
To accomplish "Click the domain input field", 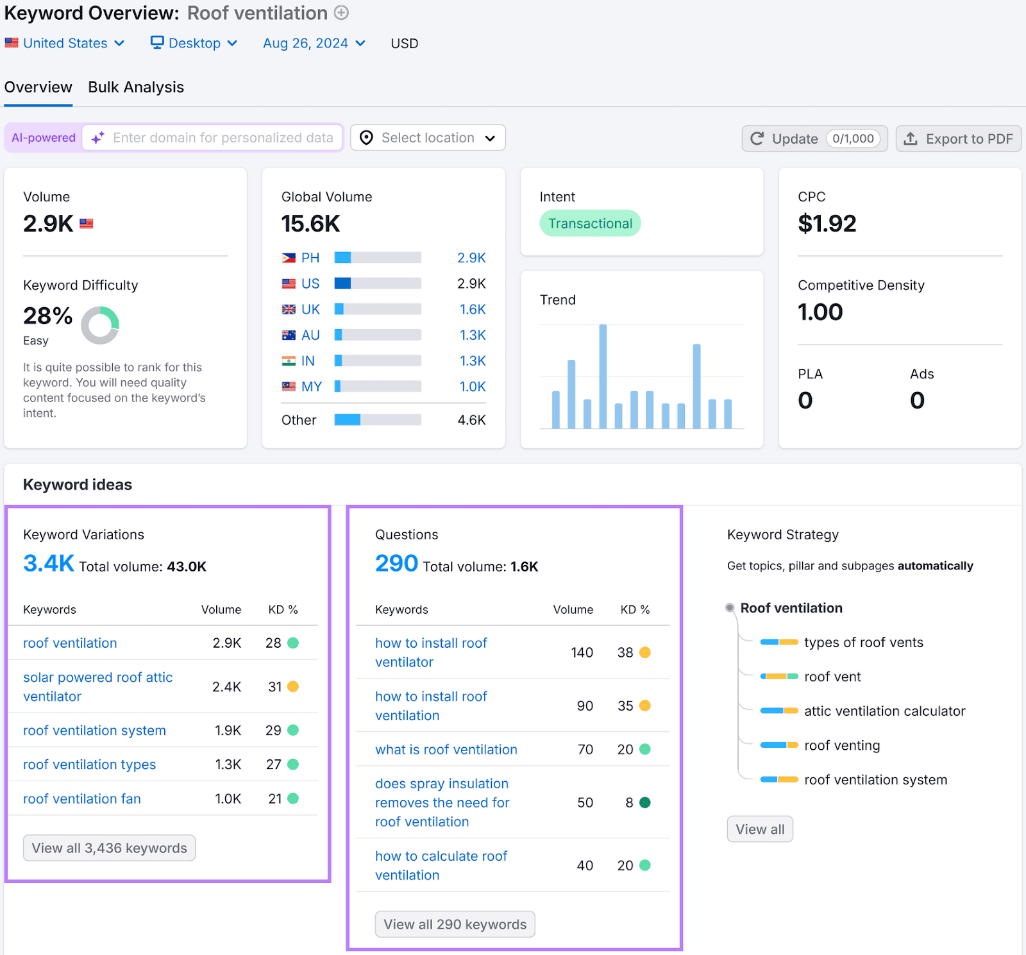I will tap(223, 138).
